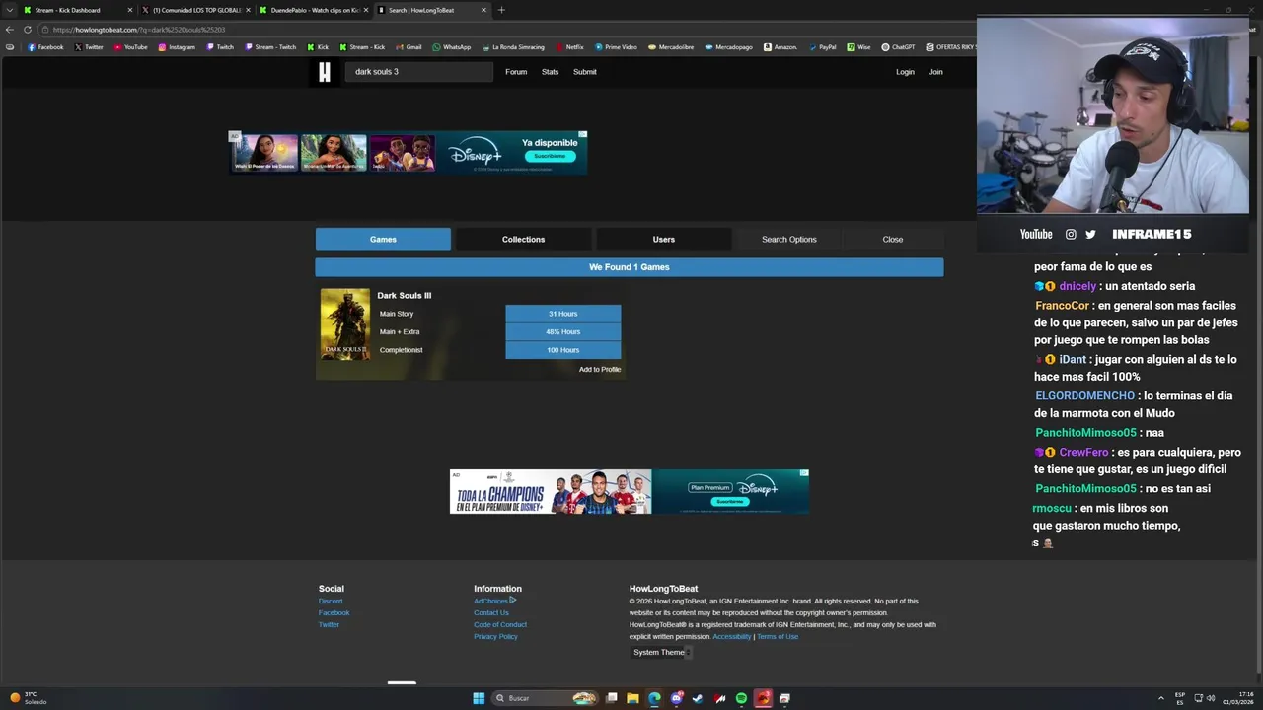Switch to the DuendePablo Kick clips tab
1263x710 pixels.
pos(312,10)
